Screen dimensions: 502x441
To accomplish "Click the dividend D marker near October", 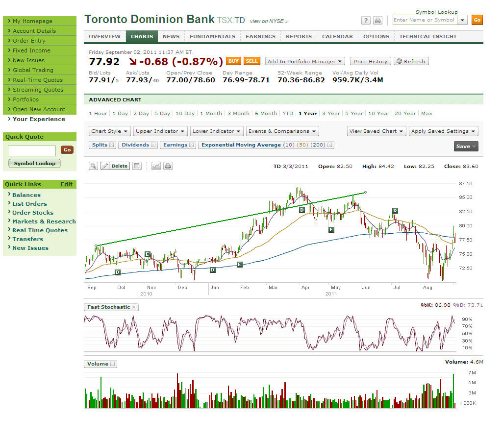I will (x=118, y=272).
